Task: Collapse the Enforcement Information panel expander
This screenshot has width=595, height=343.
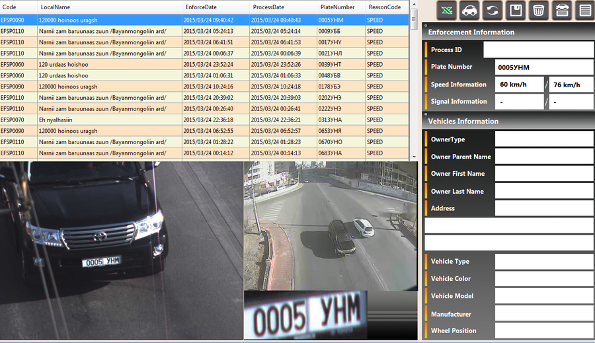Action: (x=426, y=25)
